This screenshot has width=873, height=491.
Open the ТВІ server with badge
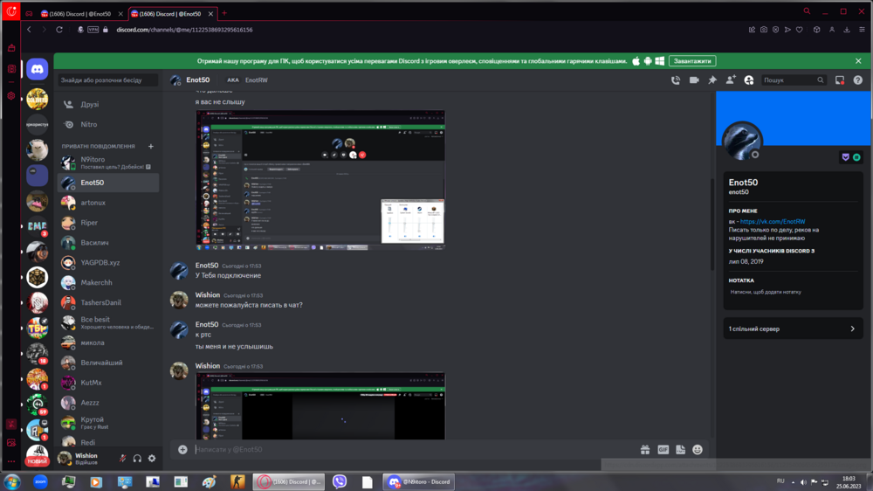coord(38,327)
